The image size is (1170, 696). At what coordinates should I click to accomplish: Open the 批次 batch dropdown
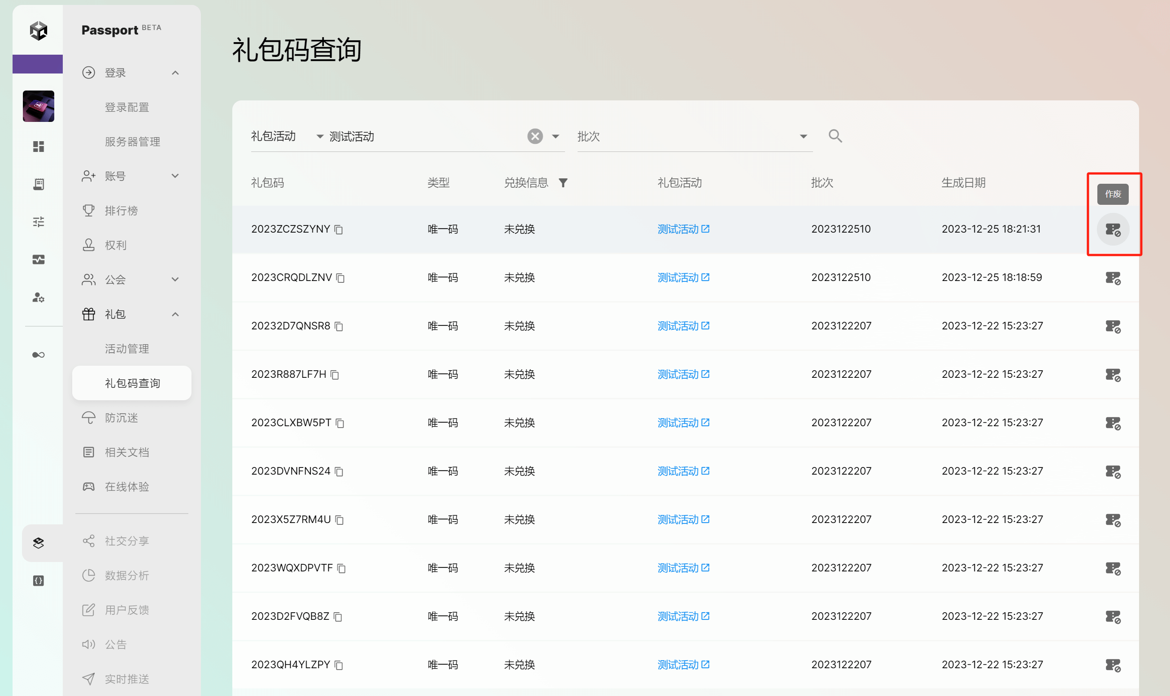803,137
